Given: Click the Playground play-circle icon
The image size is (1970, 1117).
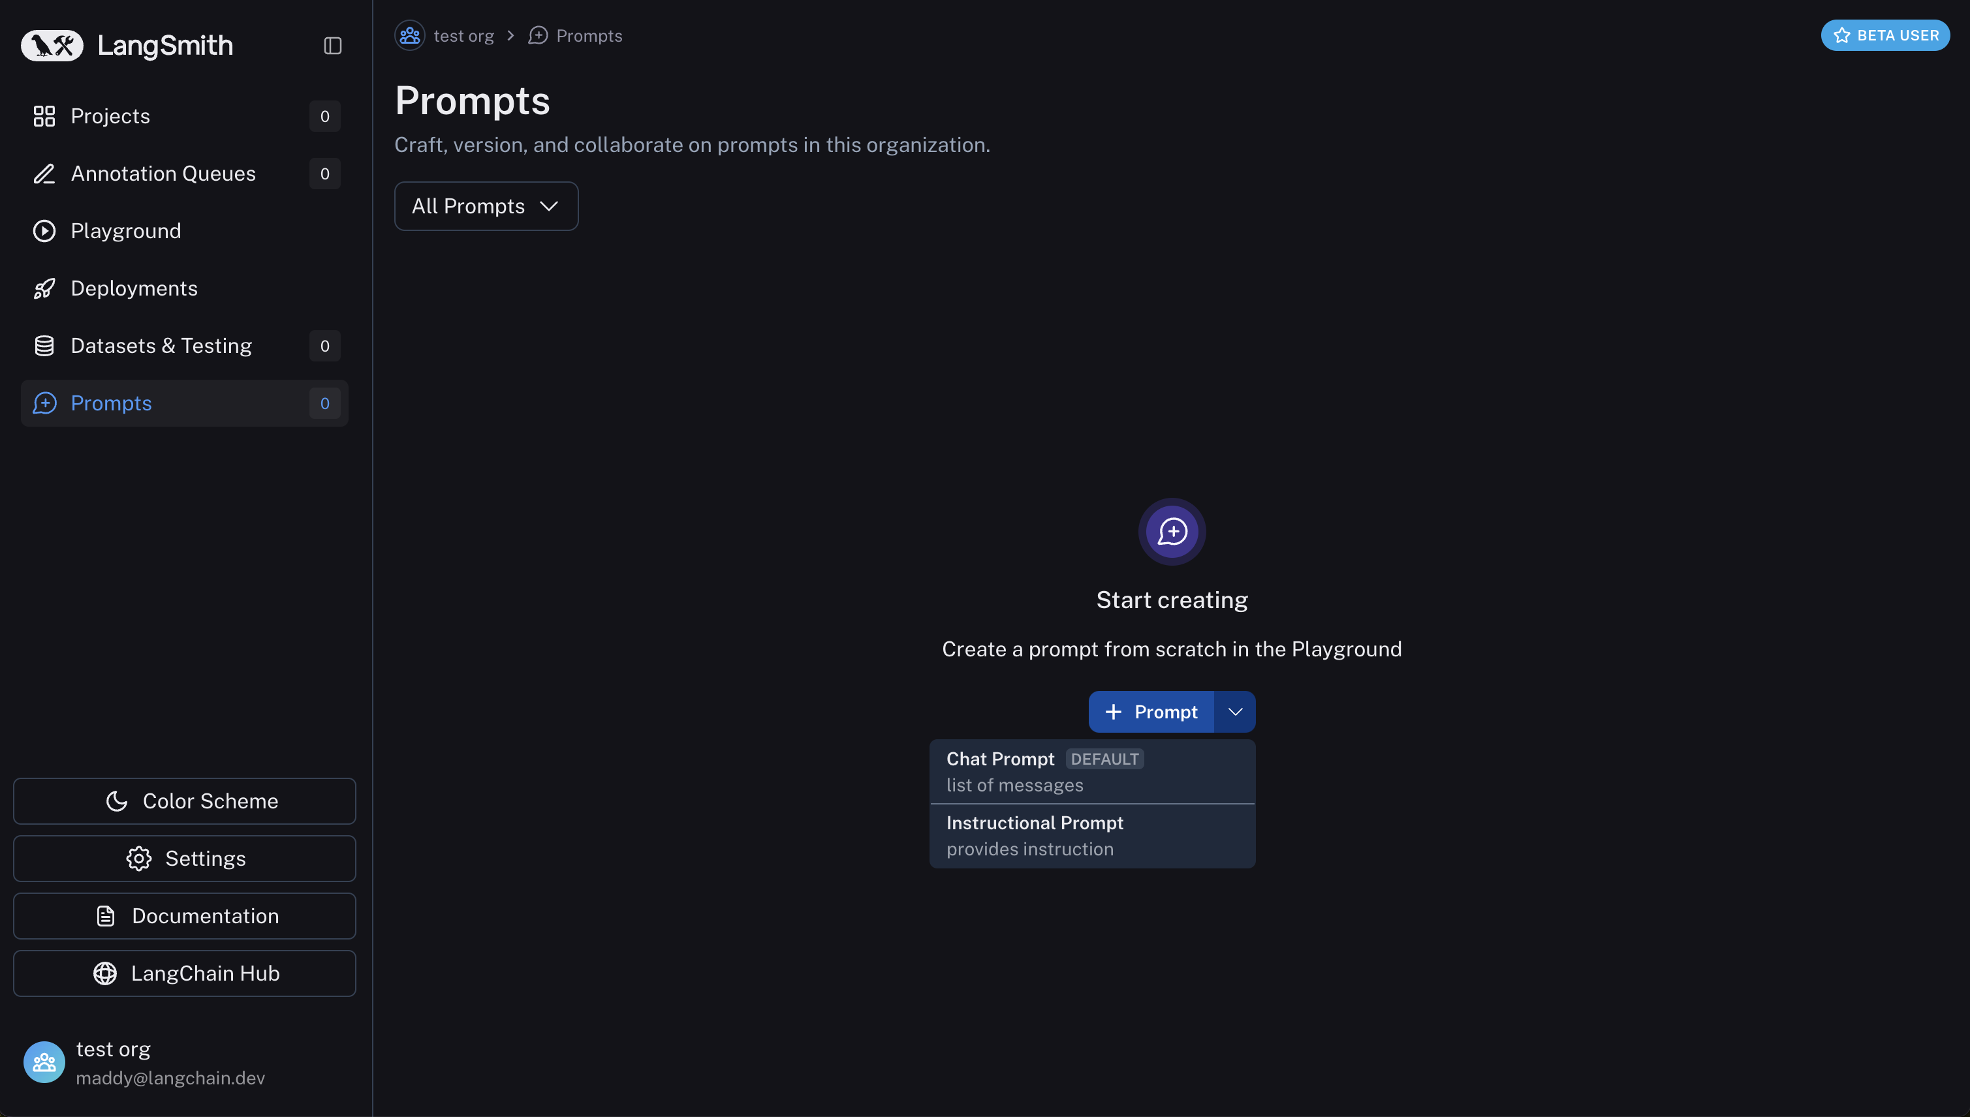Looking at the screenshot, I should 44,231.
